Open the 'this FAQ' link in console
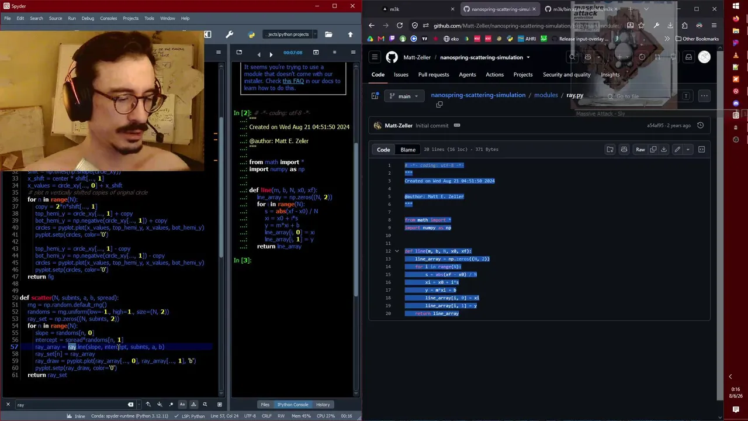748x421 pixels. point(293,81)
